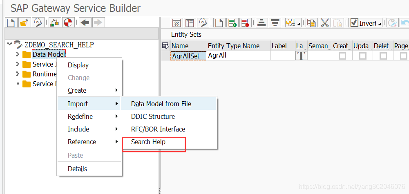Click the T label icon in AgrAllSet row
The image size is (409, 194).
coord(301,56)
